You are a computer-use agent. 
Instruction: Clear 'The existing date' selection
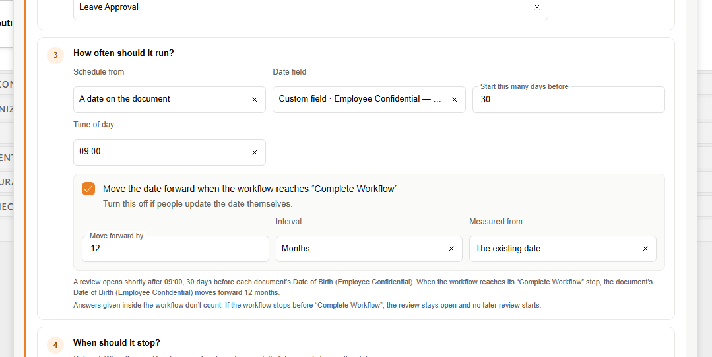(645, 248)
